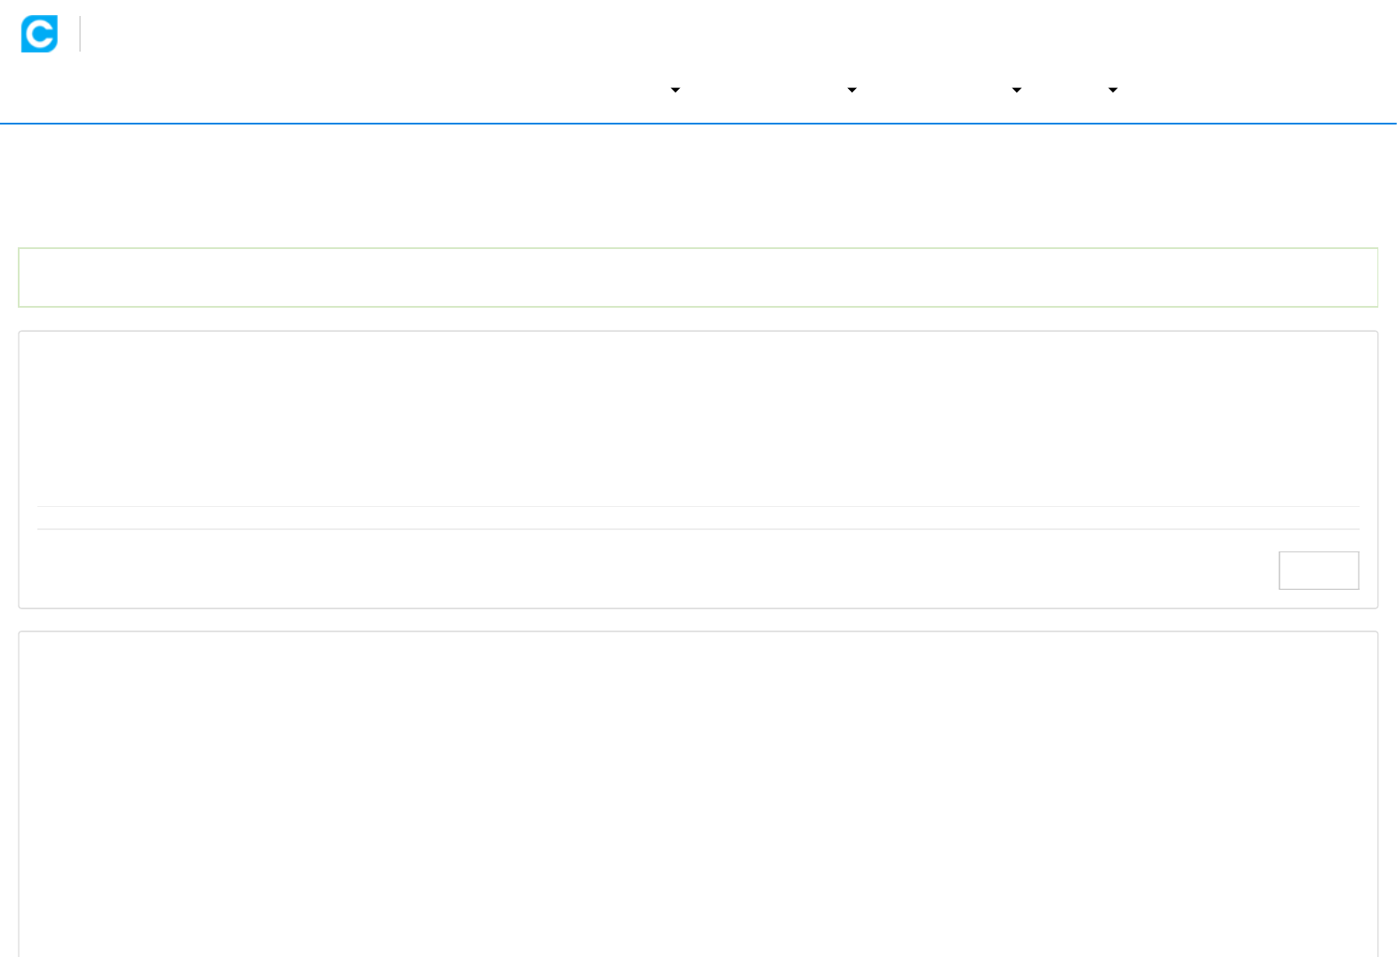Click inside the green-bordered message box
The image size is (1397, 957).
pyautogui.click(x=698, y=277)
